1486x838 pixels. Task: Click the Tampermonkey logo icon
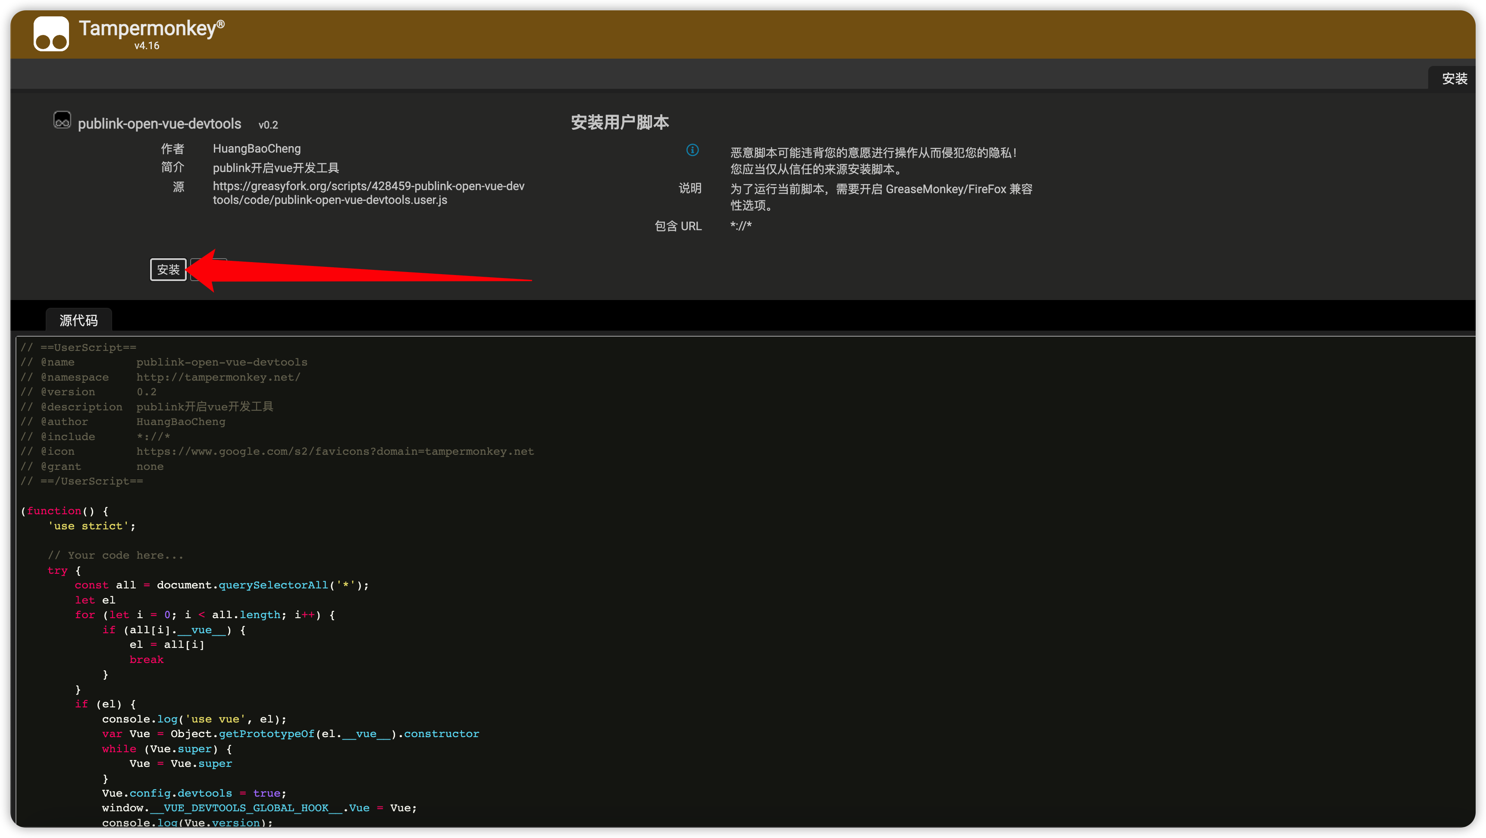pos(51,34)
